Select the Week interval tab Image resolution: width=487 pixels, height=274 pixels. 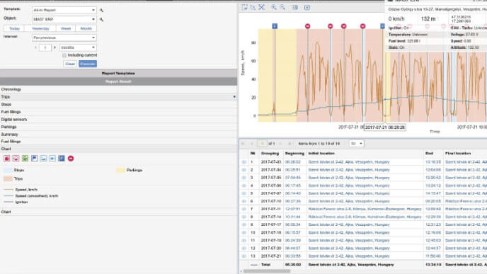[66, 28]
